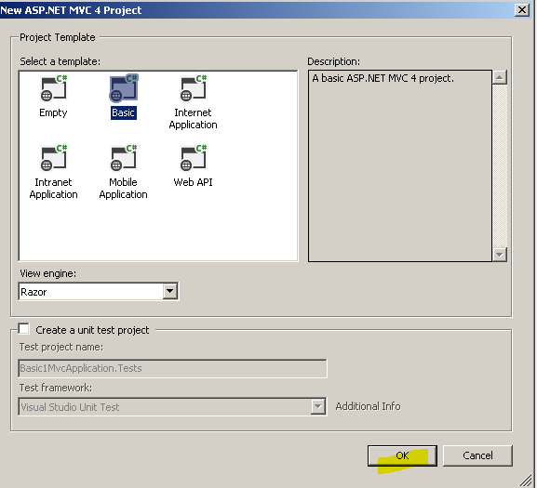
Task: Click the Test project name field
Action: coord(172,368)
